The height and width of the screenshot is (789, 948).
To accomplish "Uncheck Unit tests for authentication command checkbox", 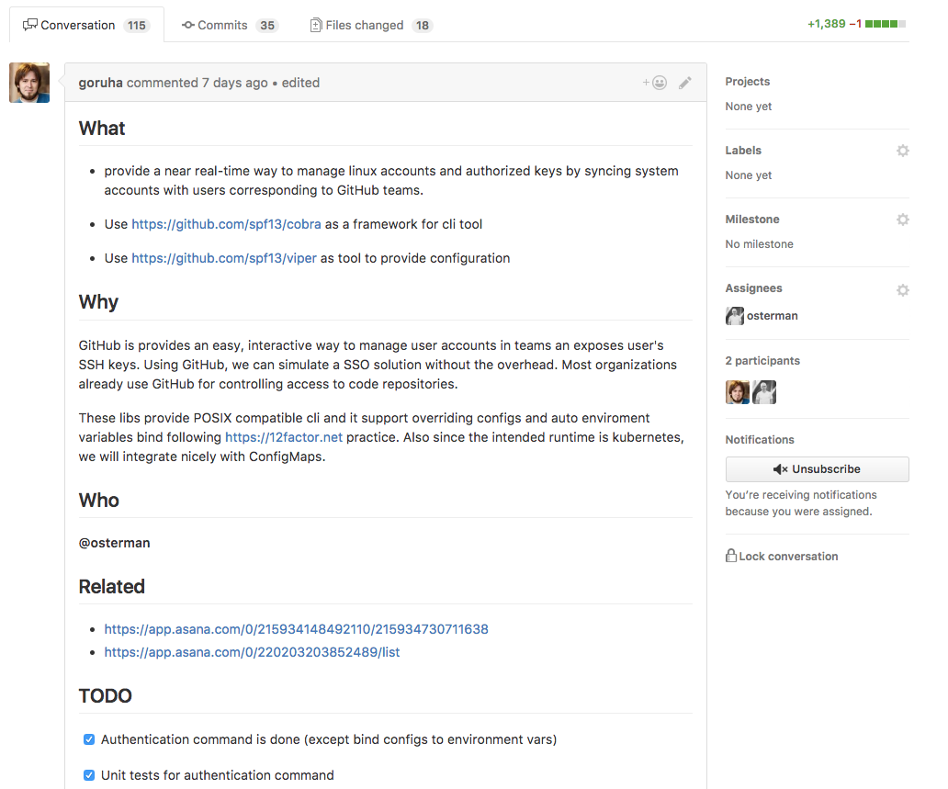I will (x=89, y=775).
